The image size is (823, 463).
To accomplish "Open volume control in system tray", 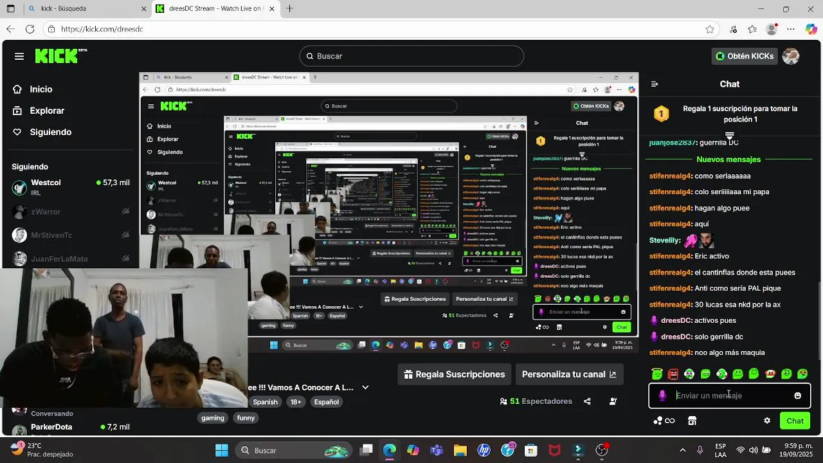I will [753, 450].
